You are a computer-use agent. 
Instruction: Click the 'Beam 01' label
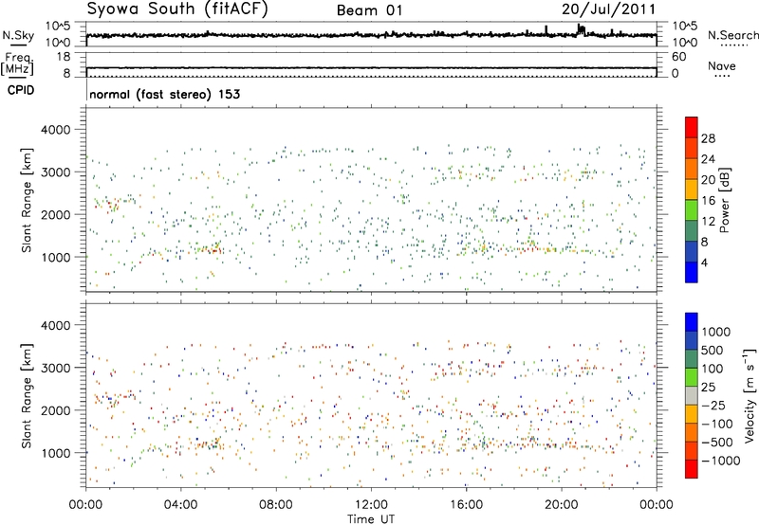pyautogui.click(x=370, y=10)
